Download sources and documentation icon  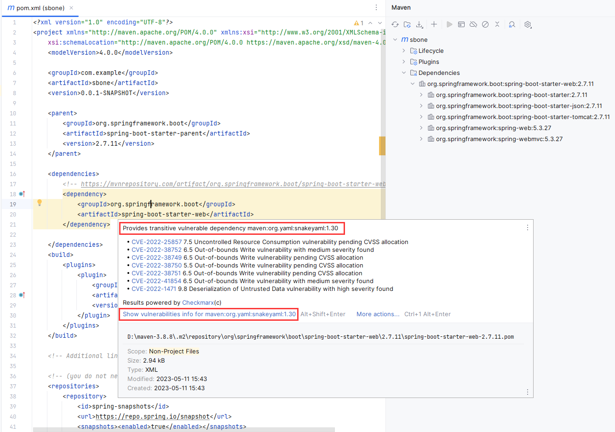[x=419, y=24]
